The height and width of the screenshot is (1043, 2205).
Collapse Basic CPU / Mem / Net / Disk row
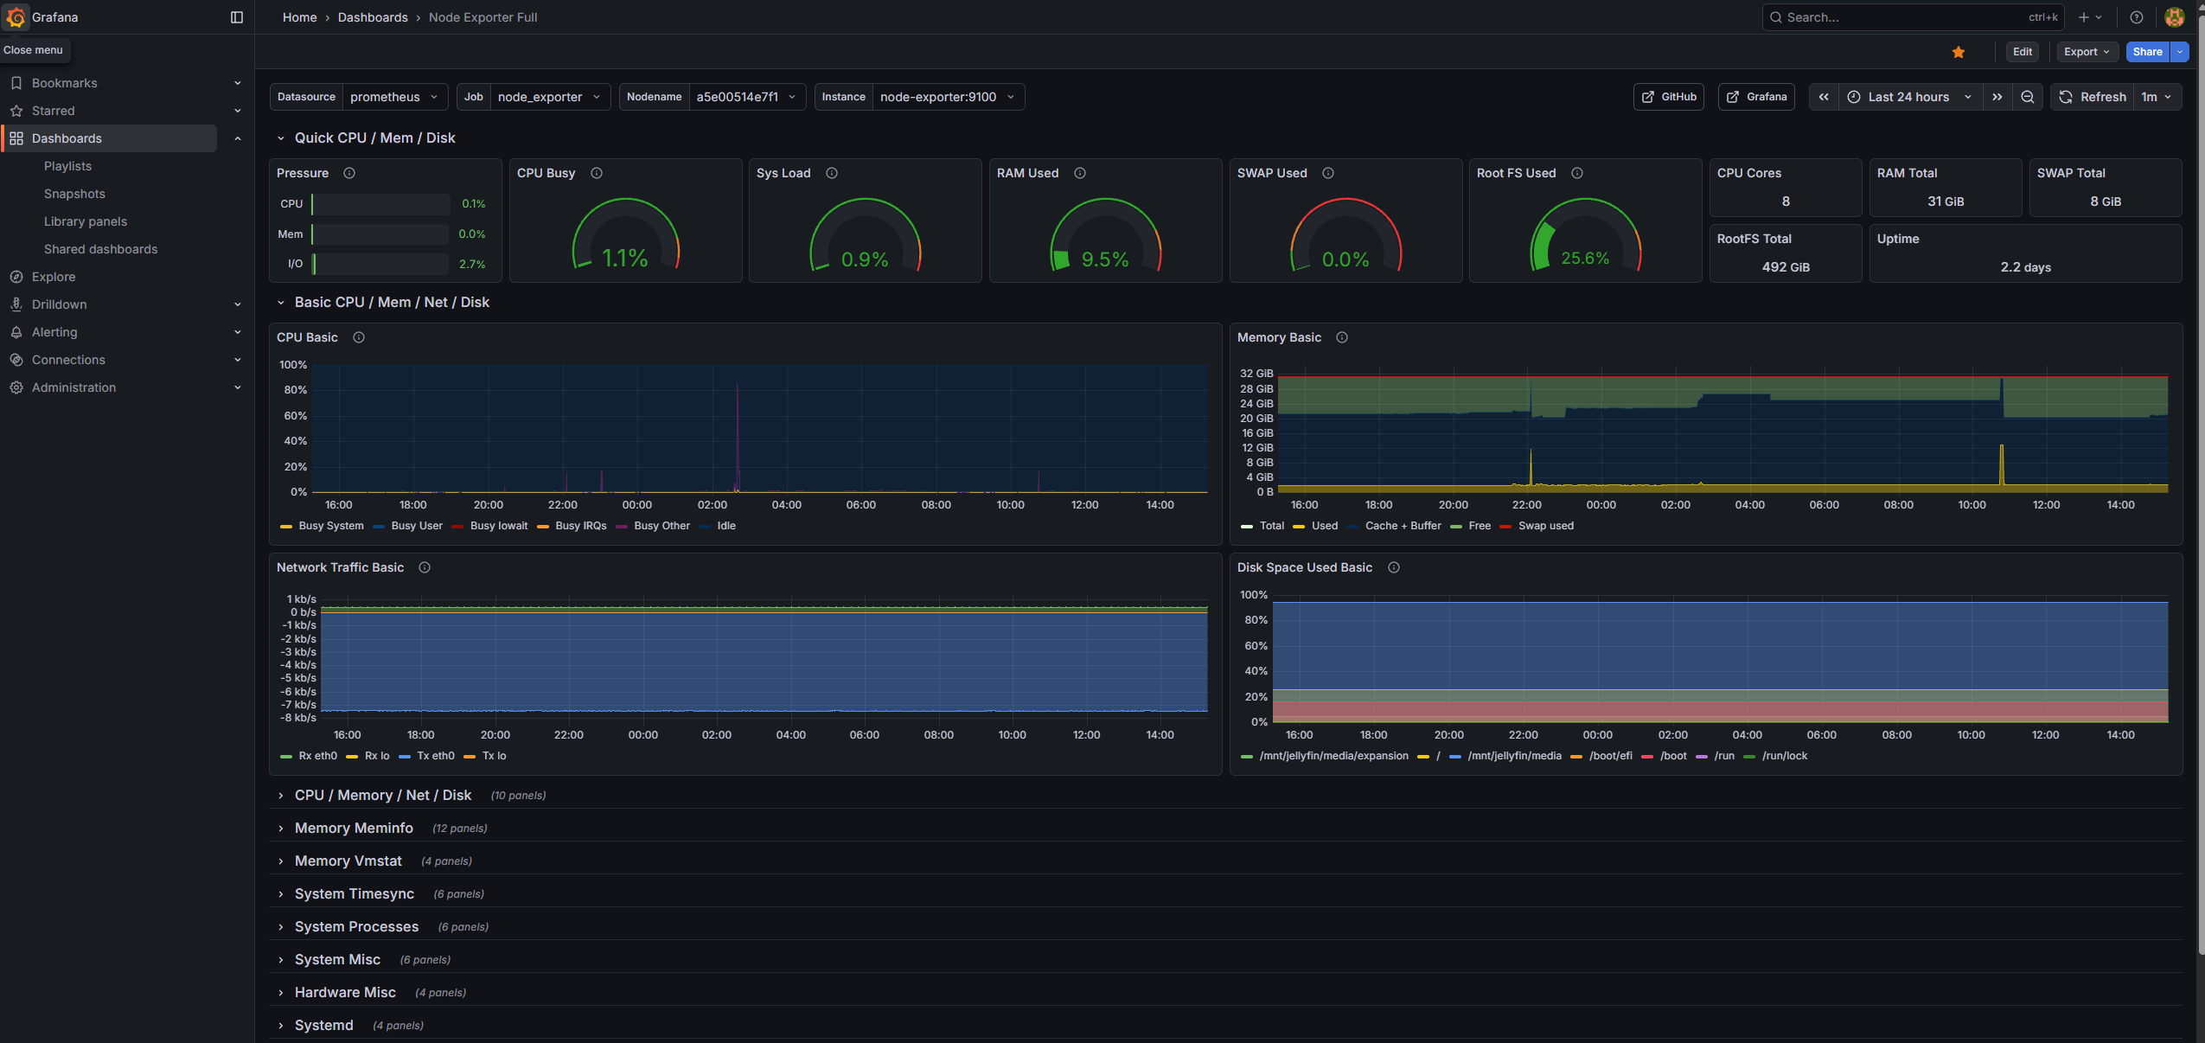pos(280,303)
